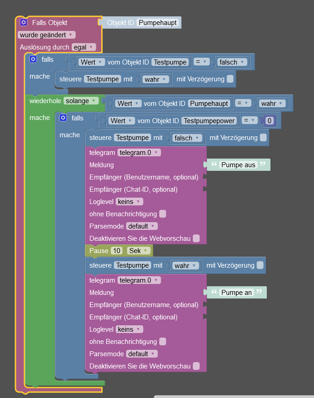Select Testpumpepower object ID field
314x398 pixels.
(209, 121)
